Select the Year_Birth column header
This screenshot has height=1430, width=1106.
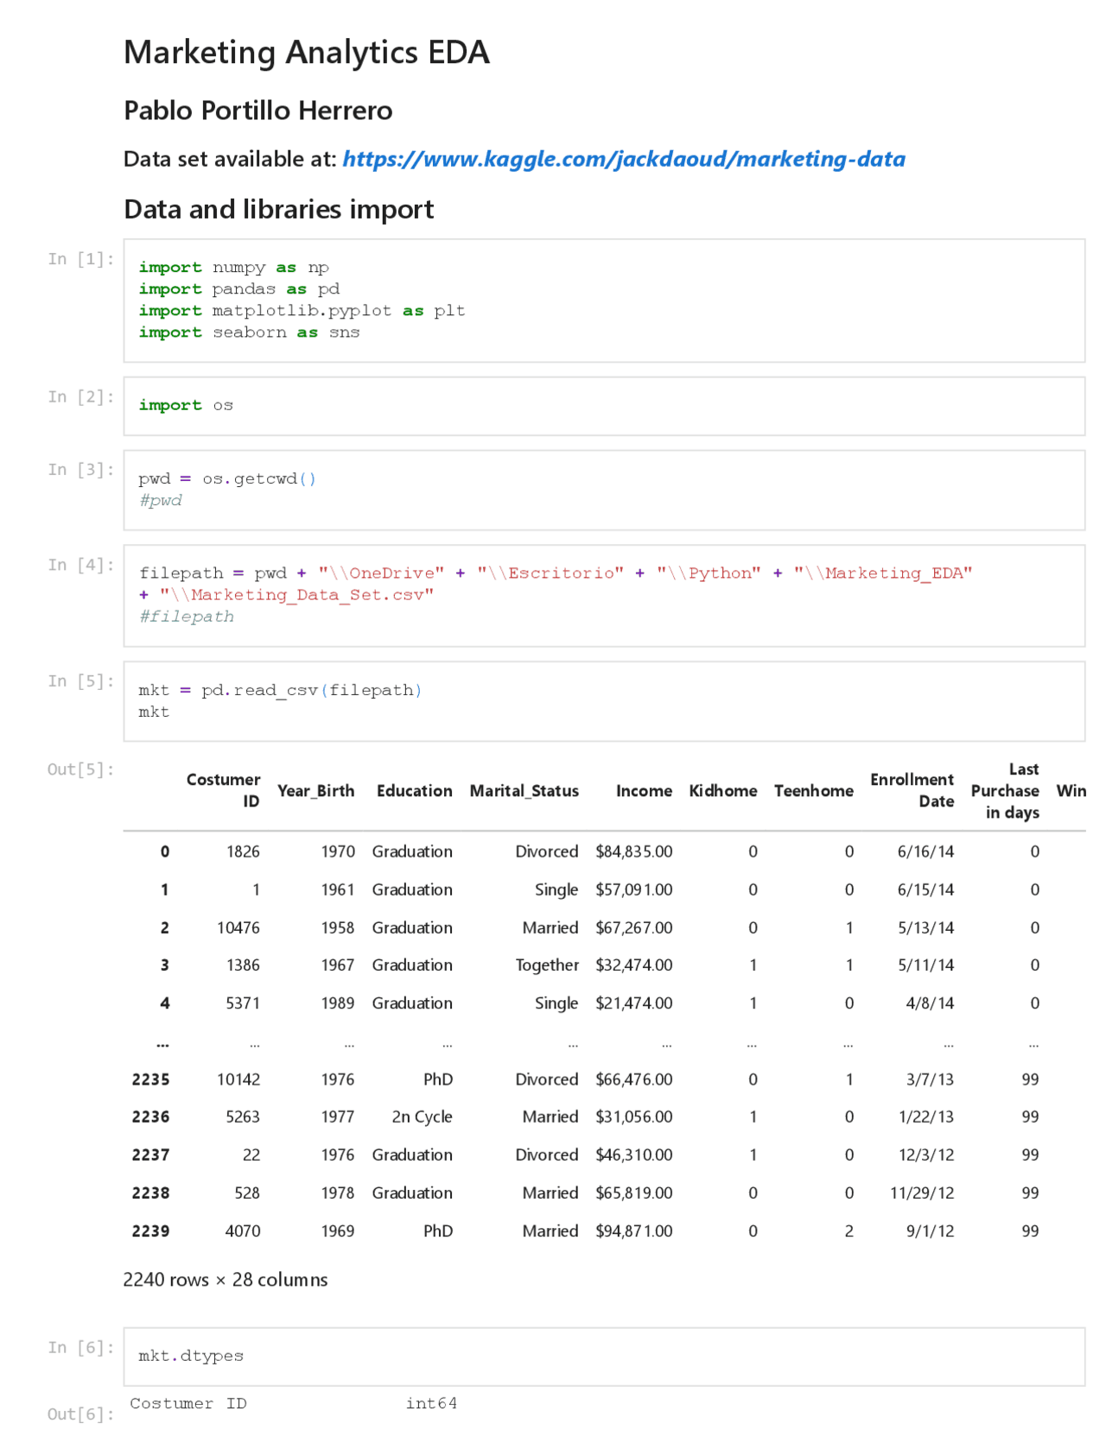click(x=315, y=791)
